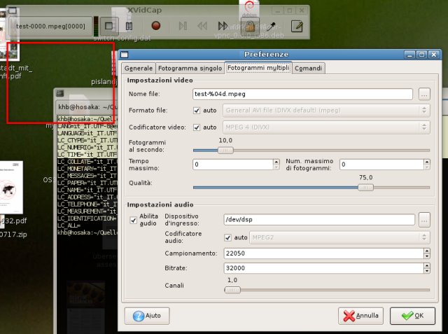Open the Comandi tab
This screenshot has height=334, width=448.
(308, 69)
